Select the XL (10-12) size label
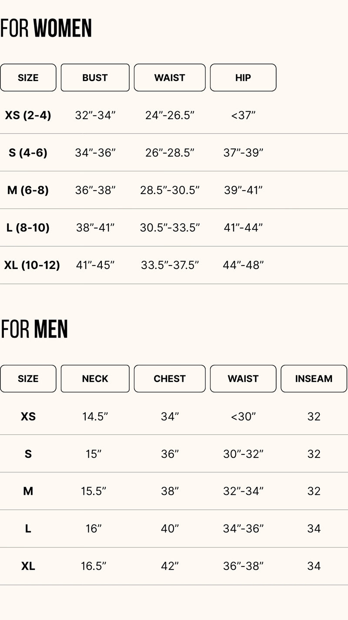The height and width of the screenshot is (620, 348). pos(32,265)
